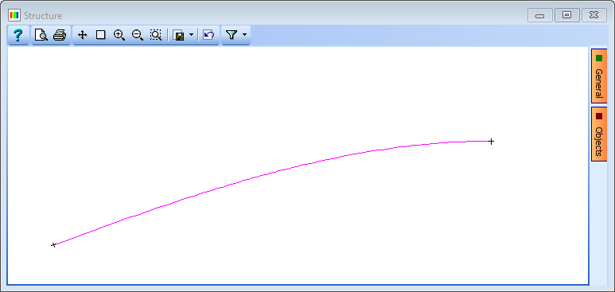Click the magenta curve line
This screenshot has height=292, width=615.
[x=274, y=173]
